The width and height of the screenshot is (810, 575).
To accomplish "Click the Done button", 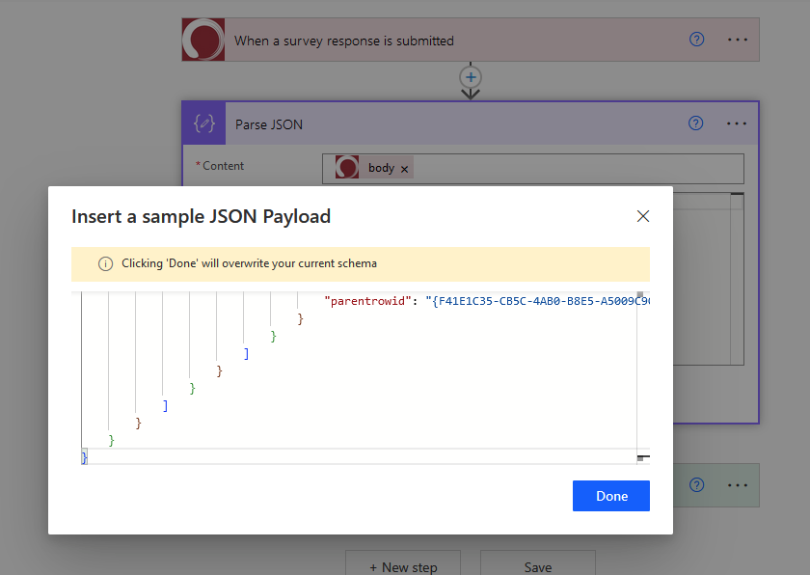I will tap(610, 495).
